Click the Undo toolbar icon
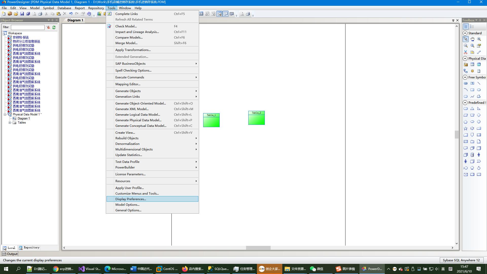This screenshot has height=274, width=487. (71, 14)
